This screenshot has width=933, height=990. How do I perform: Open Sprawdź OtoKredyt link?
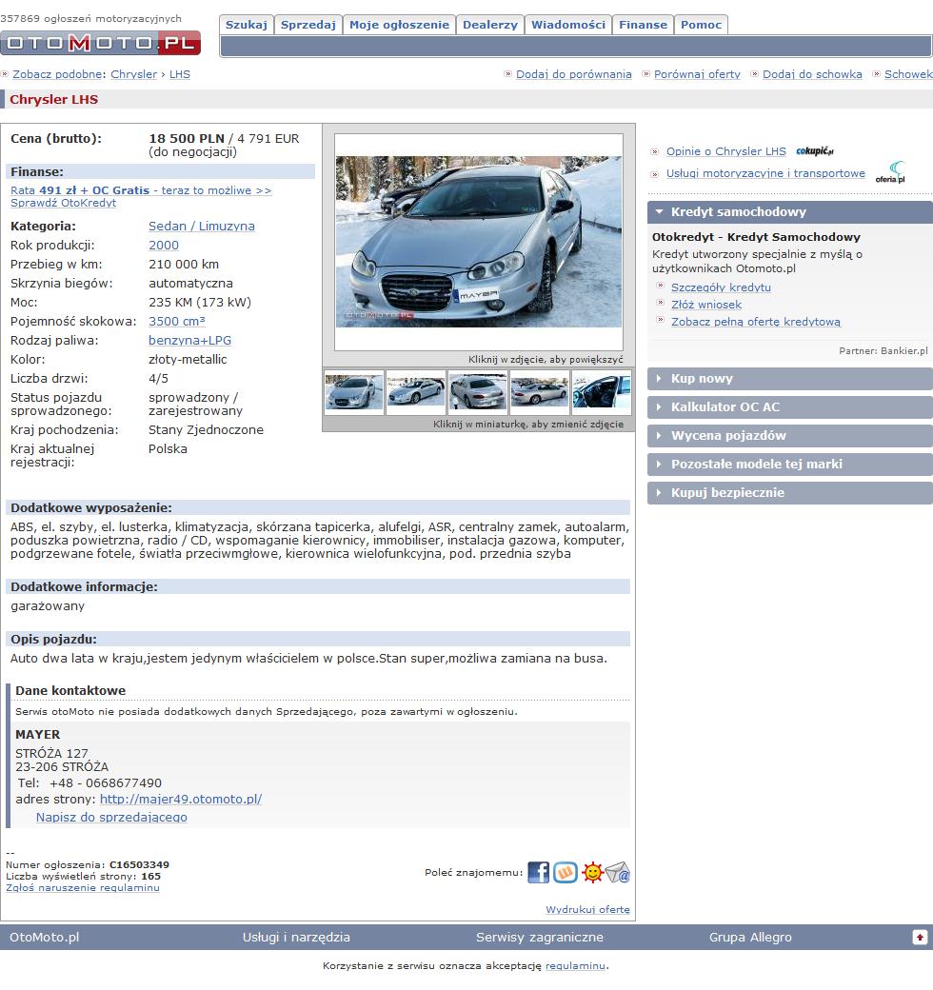point(63,204)
